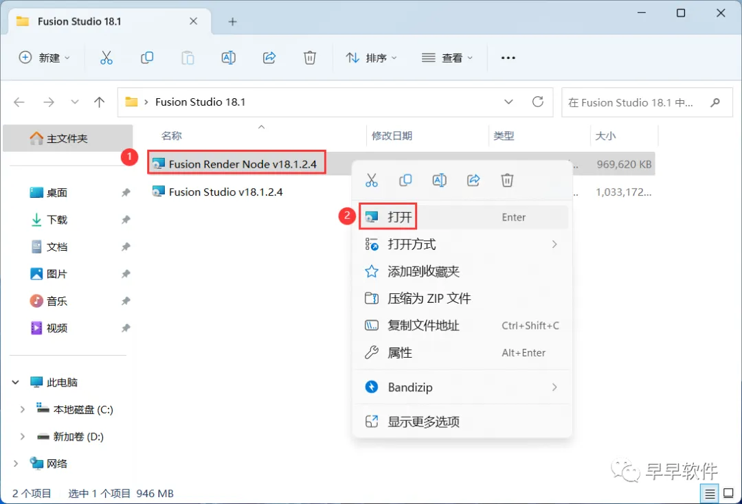Screen dimensions: 742x504
Task: Open the Bandizip submenu
Action: (x=463, y=387)
